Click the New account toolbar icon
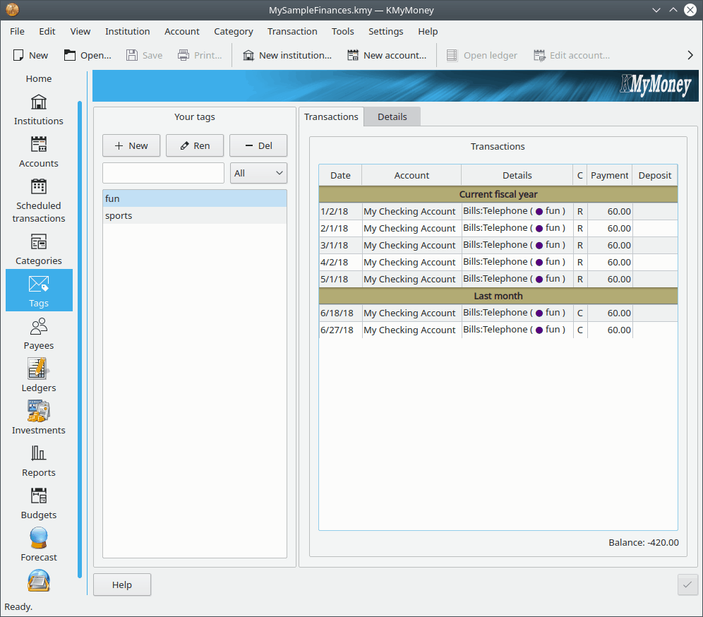Viewport: 703px width, 617px height. (x=353, y=55)
